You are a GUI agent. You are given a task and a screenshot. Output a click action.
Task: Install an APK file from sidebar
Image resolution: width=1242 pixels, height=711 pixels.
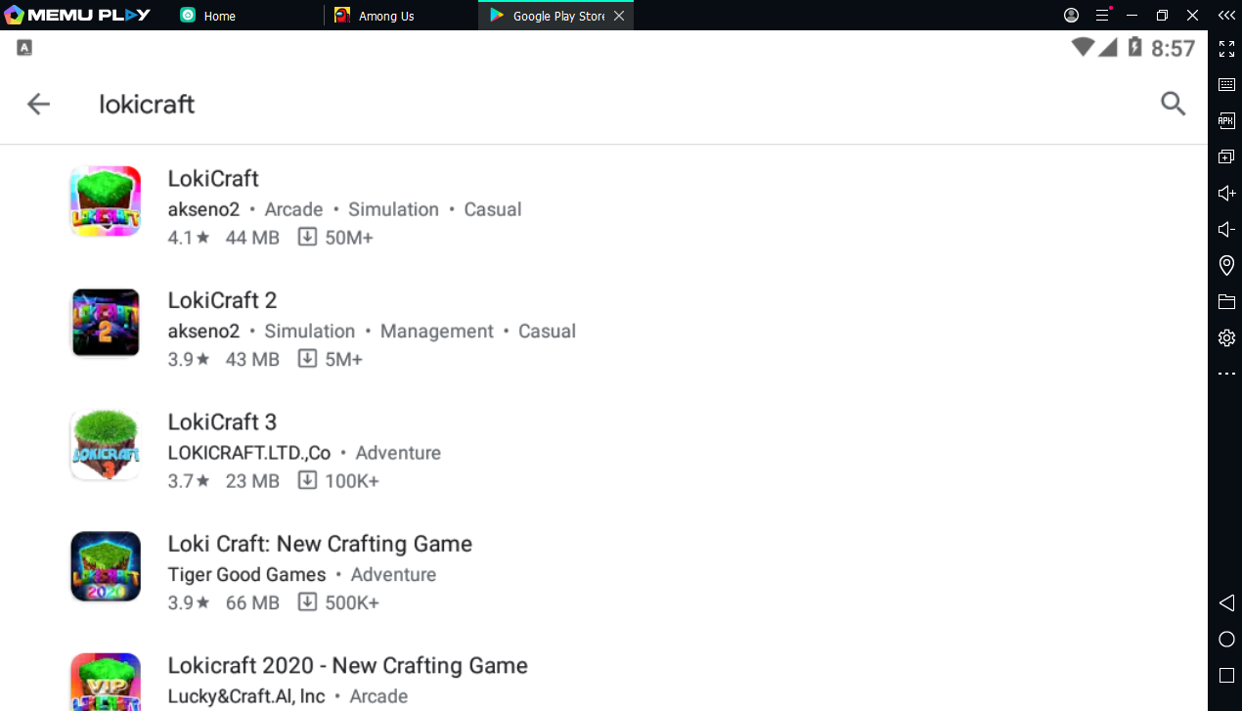(1226, 120)
